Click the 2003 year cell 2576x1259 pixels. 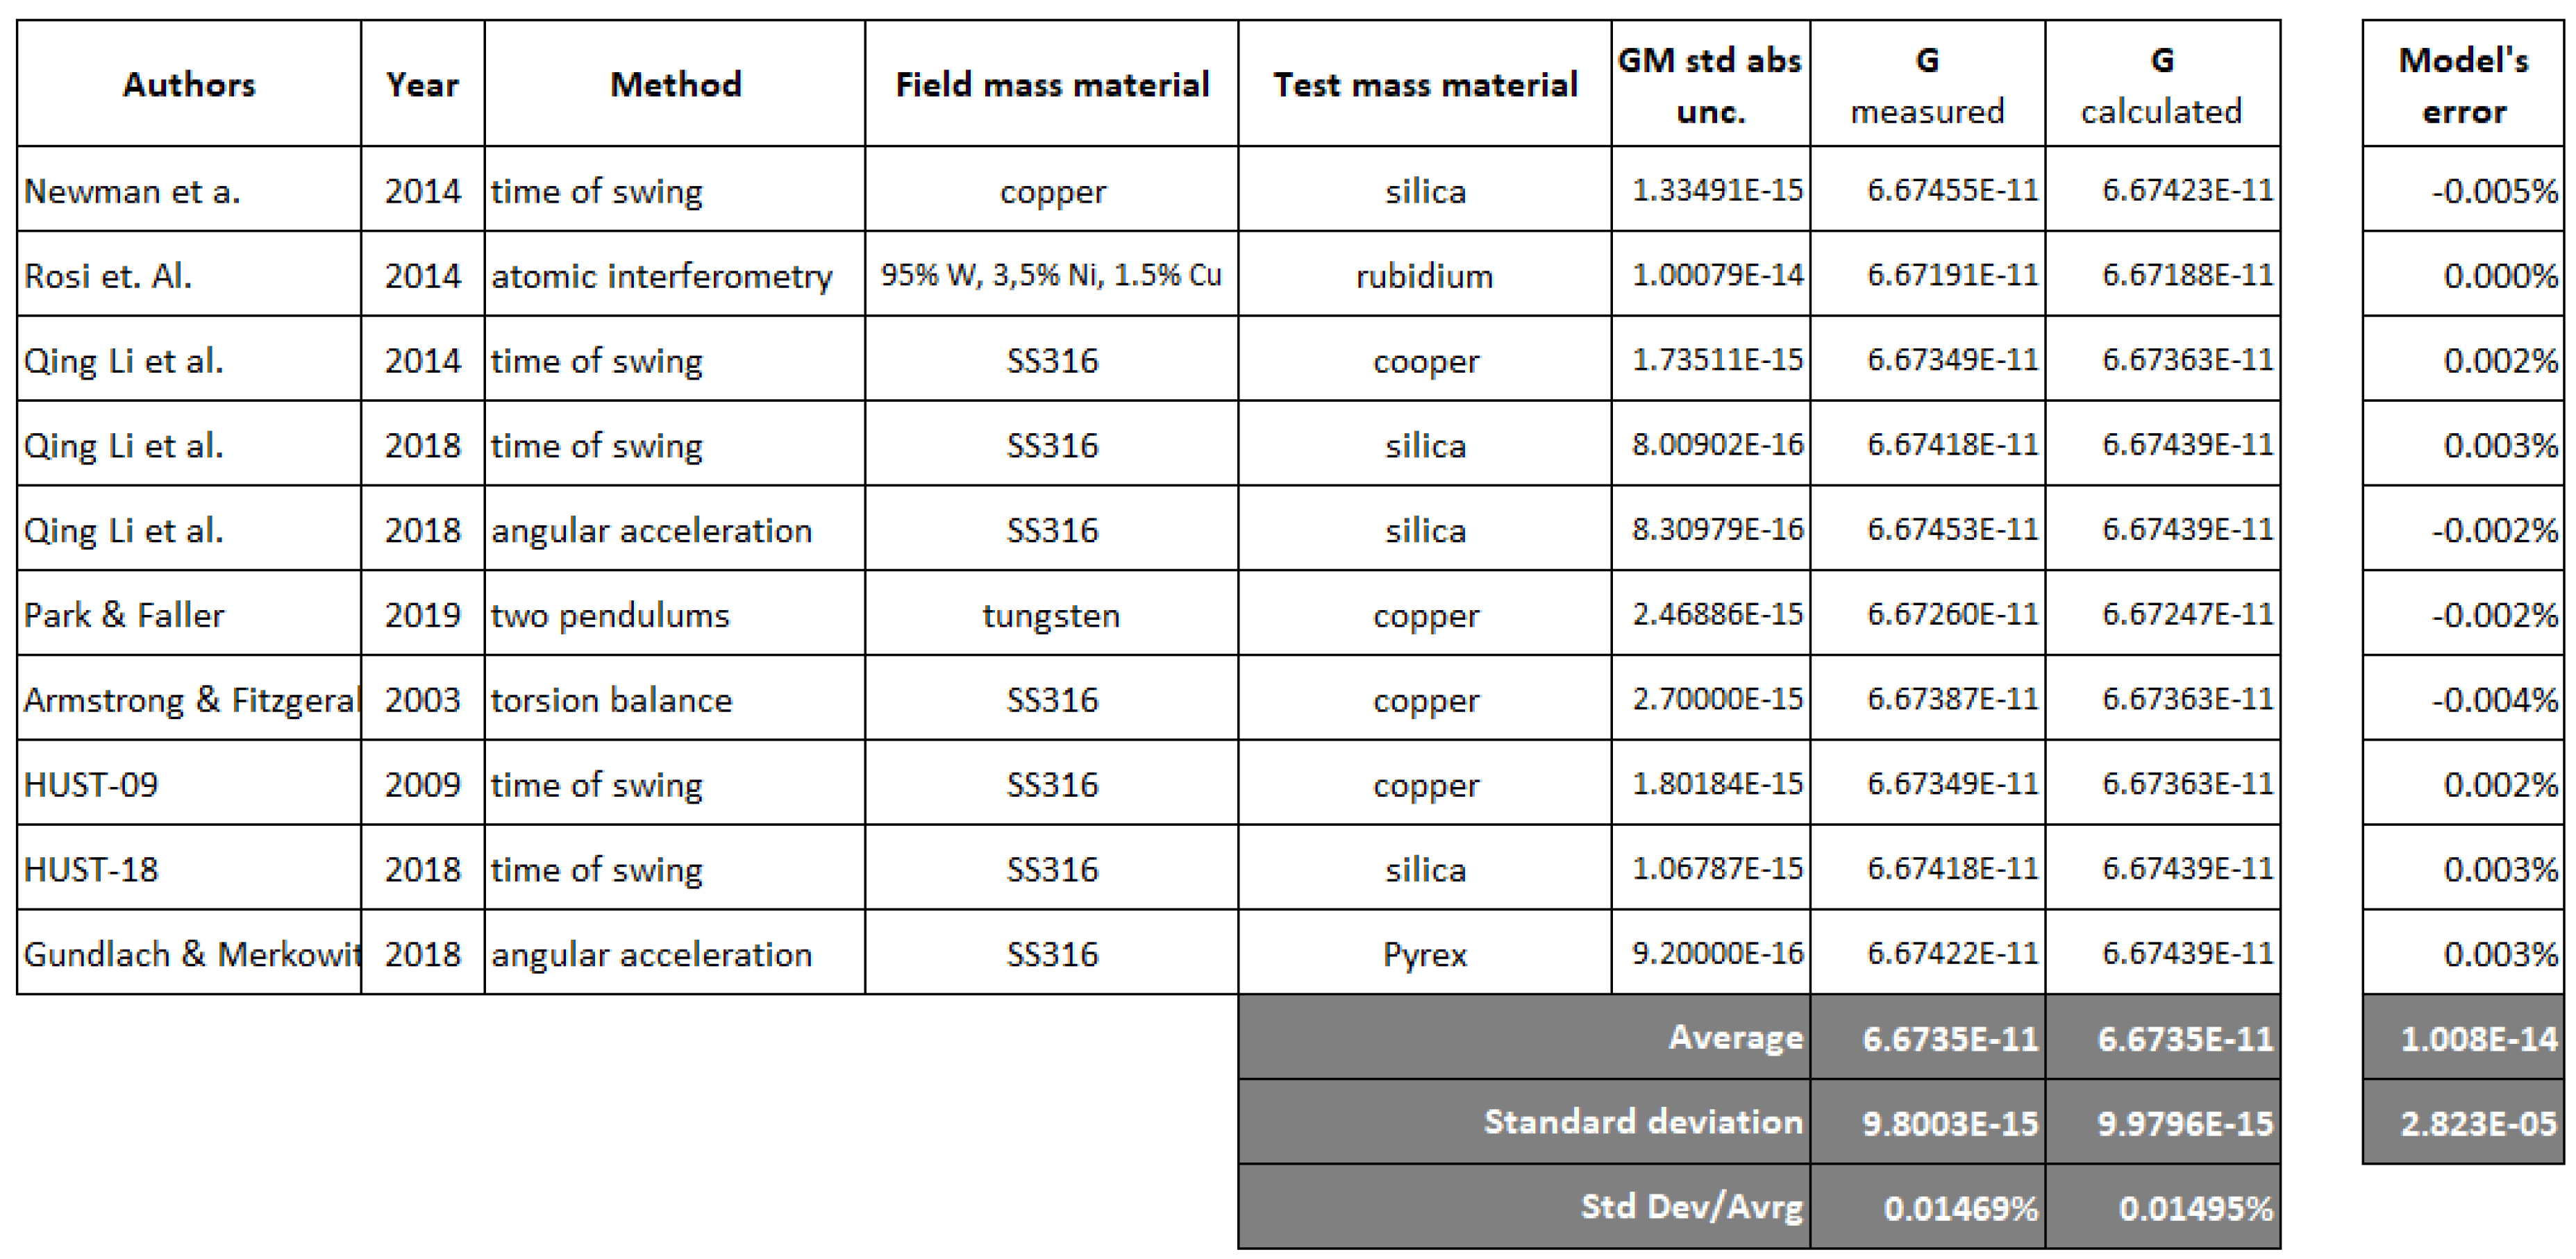422,700
